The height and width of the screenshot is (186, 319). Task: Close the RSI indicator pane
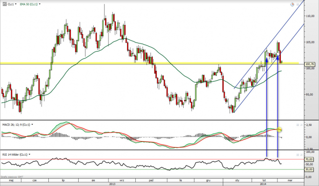click(x=301, y=154)
